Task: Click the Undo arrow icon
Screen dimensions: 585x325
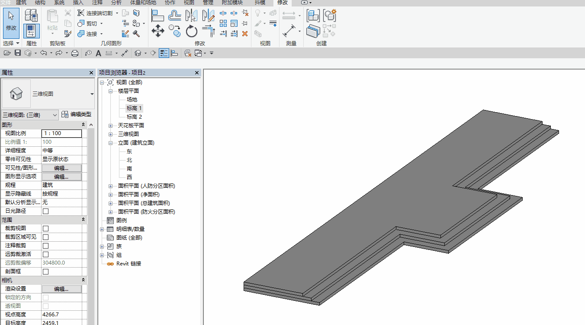Action: [43, 53]
